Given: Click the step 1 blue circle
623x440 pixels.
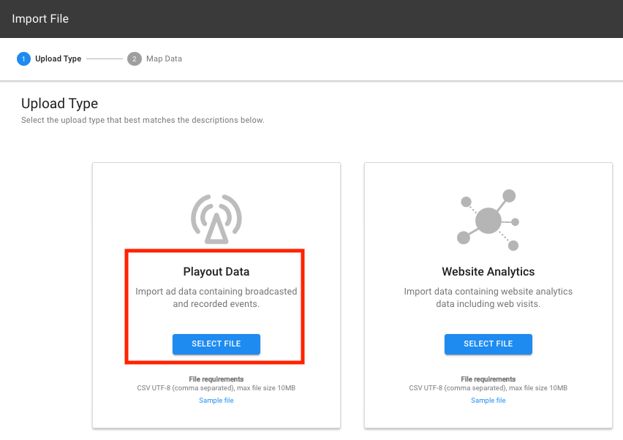Looking at the screenshot, I should (x=23, y=58).
